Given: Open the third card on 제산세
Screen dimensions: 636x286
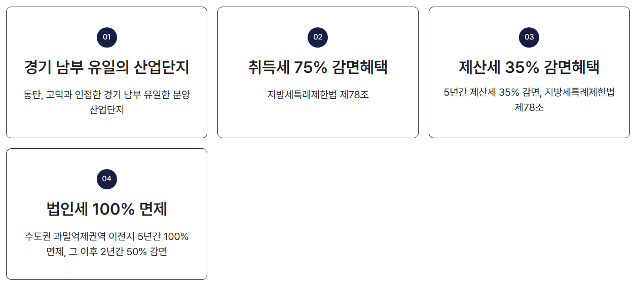Looking at the screenshot, I should pos(529,72).
